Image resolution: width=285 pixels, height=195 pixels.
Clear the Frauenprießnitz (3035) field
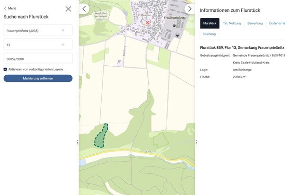coord(63,30)
